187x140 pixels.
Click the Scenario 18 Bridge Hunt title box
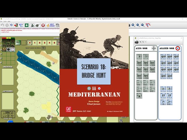[94, 71]
